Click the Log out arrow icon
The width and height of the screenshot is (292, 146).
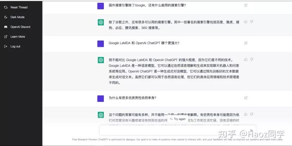[6, 47]
